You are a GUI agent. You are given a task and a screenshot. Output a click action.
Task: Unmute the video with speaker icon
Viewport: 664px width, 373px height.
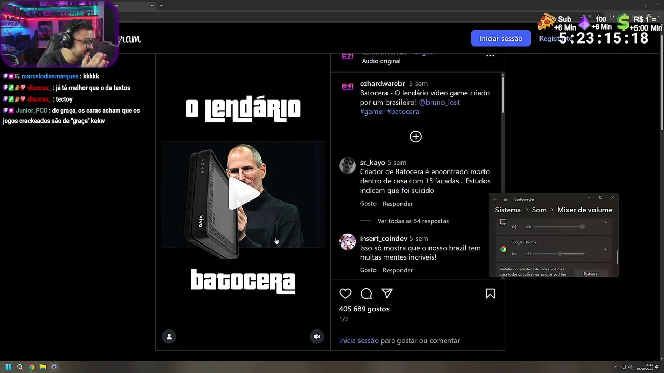pyautogui.click(x=317, y=337)
